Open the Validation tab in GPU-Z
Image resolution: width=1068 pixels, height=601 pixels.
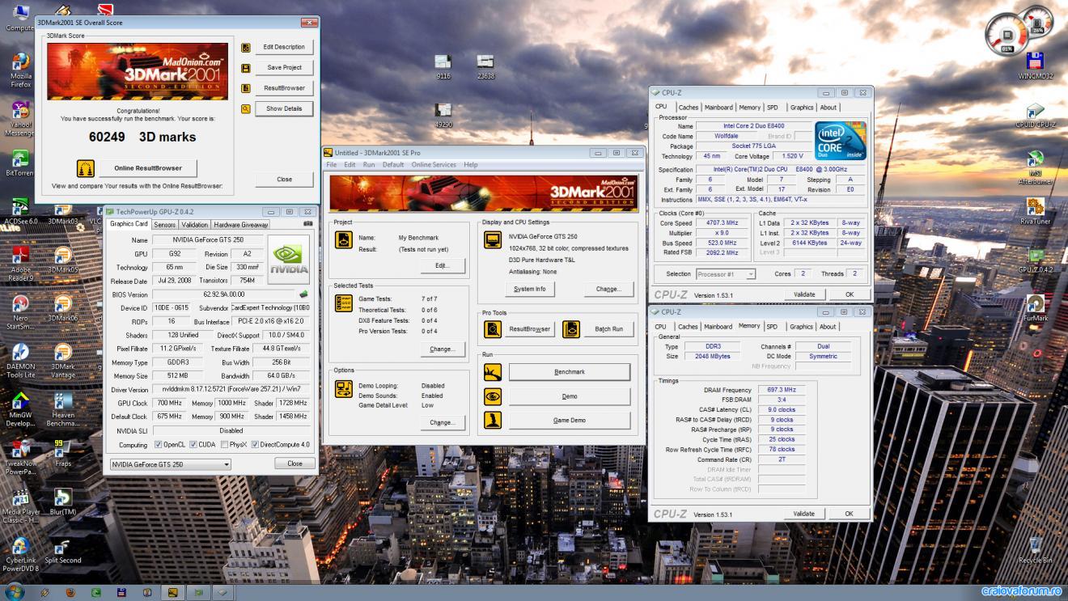click(194, 224)
